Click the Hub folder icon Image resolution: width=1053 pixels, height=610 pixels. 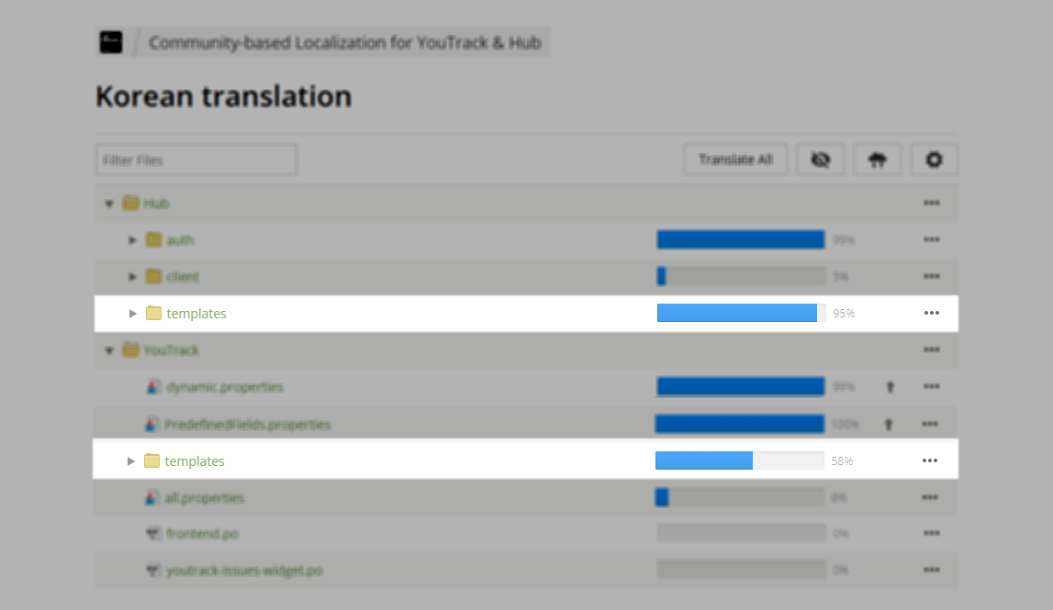pyautogui.click(x=129, y=203)
